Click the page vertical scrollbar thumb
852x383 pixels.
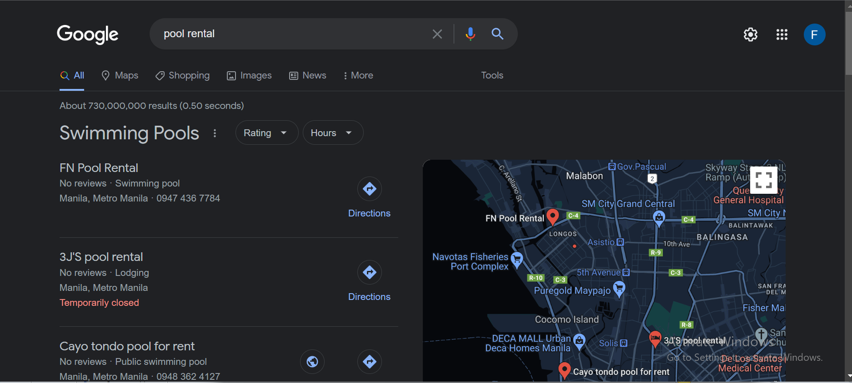[x=848, y=43]
